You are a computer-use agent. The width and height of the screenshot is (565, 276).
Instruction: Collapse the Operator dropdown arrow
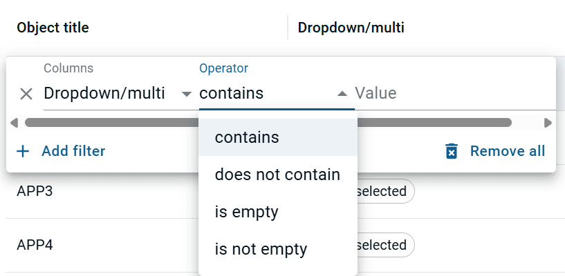pos(342,94)
